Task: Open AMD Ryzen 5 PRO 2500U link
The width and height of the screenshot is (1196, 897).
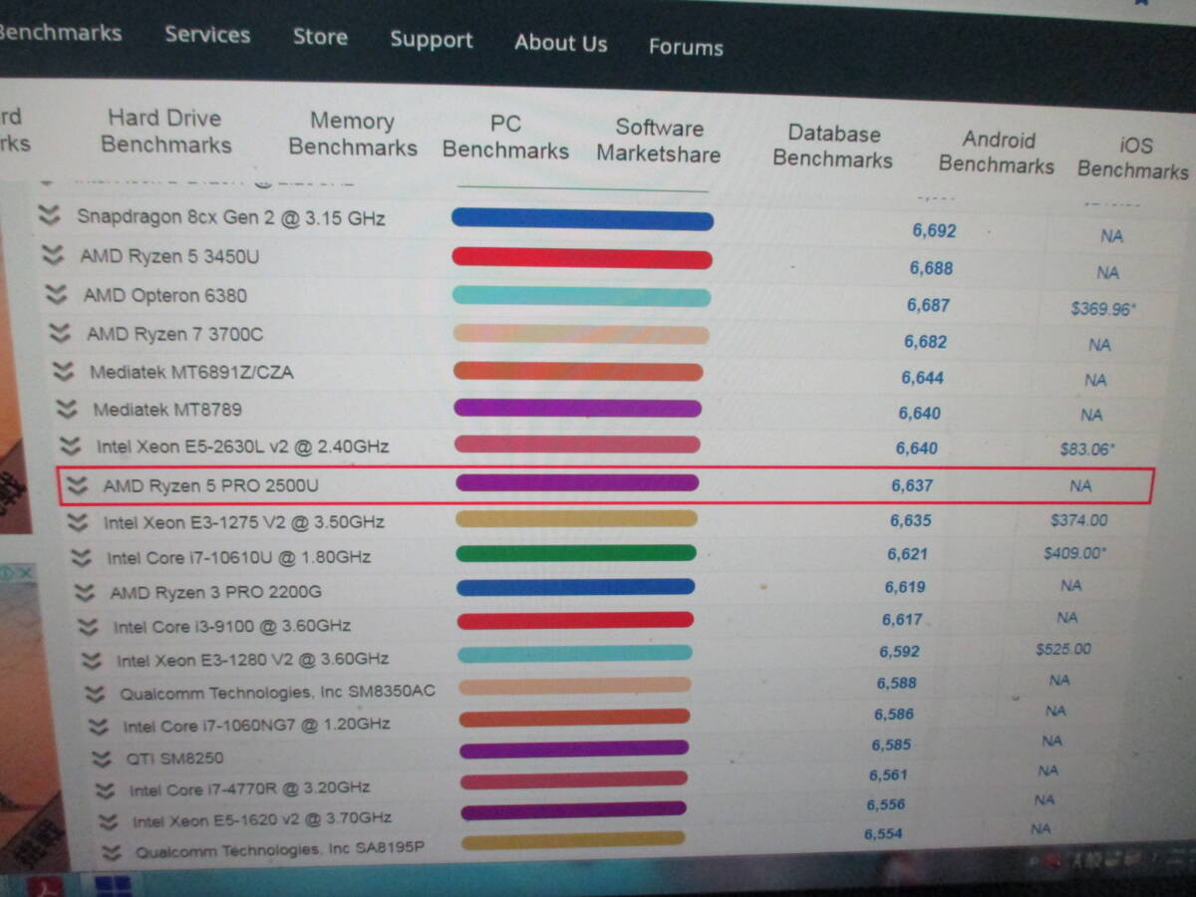Action: (211, 486)
